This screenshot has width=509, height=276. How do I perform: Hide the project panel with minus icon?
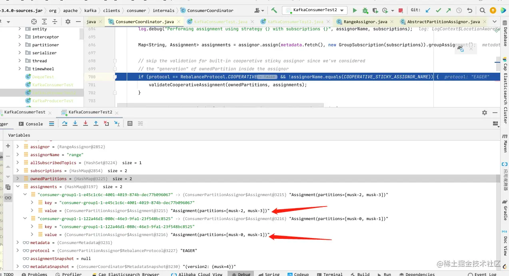coord(78,22)
